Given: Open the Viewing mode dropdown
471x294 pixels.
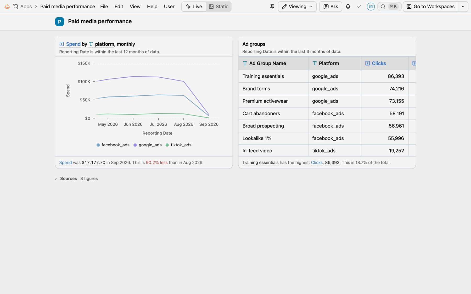Looking at the screenshot, I should [x=297, y=7].
